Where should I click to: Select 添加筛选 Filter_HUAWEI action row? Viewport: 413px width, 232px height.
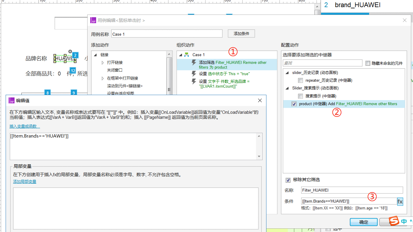click(x=227, y=65)
